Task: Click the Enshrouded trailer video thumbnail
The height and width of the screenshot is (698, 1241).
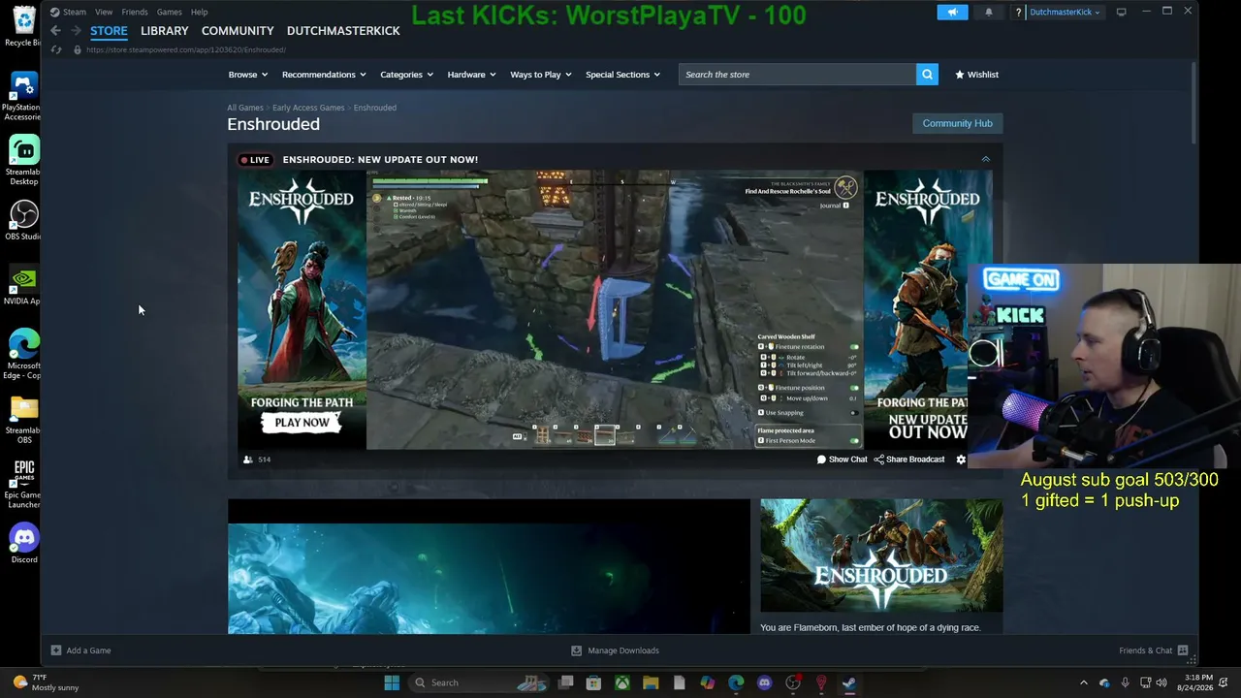Action: point(489,567)
